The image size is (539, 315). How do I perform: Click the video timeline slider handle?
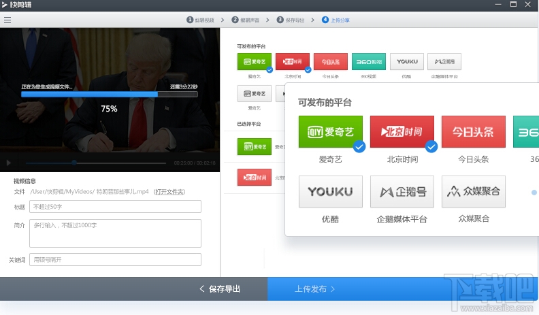click(x=74, y=163)
